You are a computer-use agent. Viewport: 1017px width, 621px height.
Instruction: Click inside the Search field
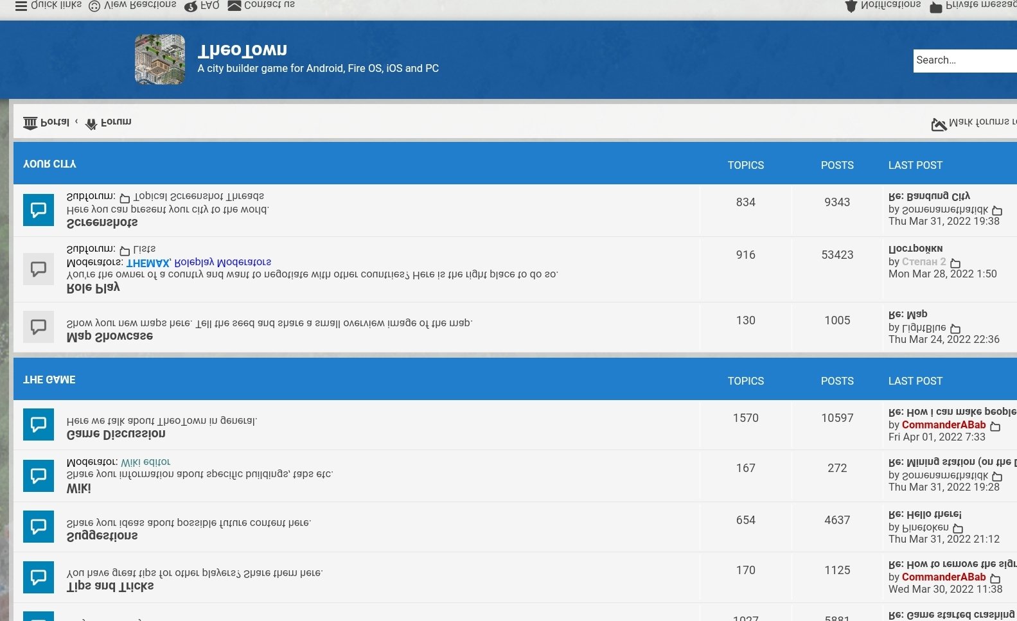pos(965,60)
